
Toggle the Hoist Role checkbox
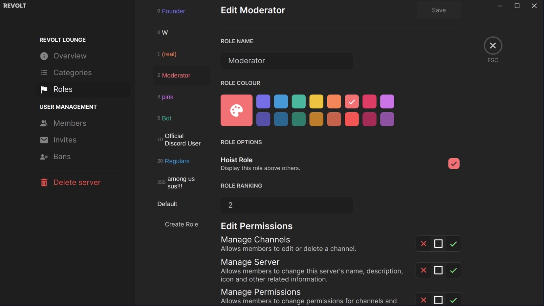pyautogui.click(x=454, y=163)
